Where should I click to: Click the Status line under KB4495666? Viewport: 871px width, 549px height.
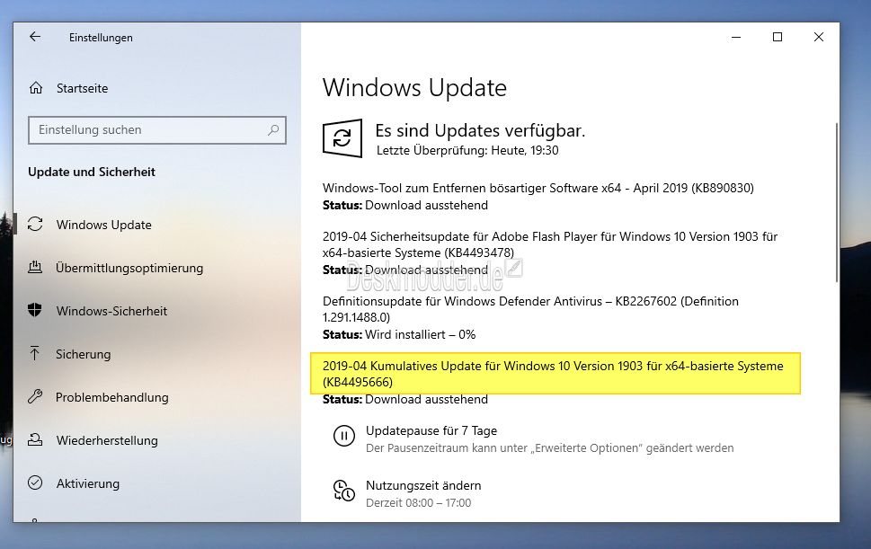405,400
